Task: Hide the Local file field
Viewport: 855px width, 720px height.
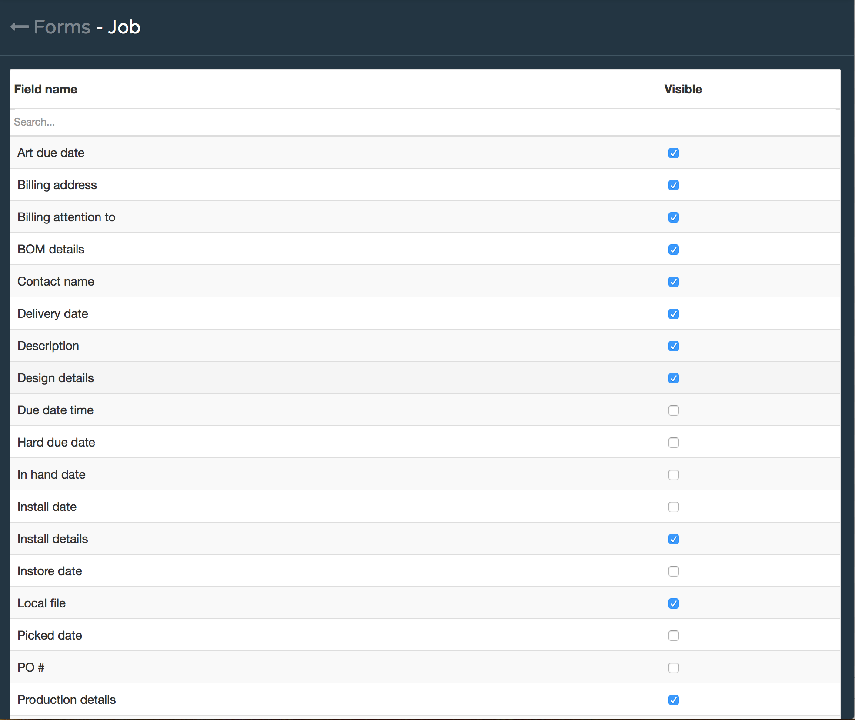Action: pyautogui.click(x=673, y=603)
